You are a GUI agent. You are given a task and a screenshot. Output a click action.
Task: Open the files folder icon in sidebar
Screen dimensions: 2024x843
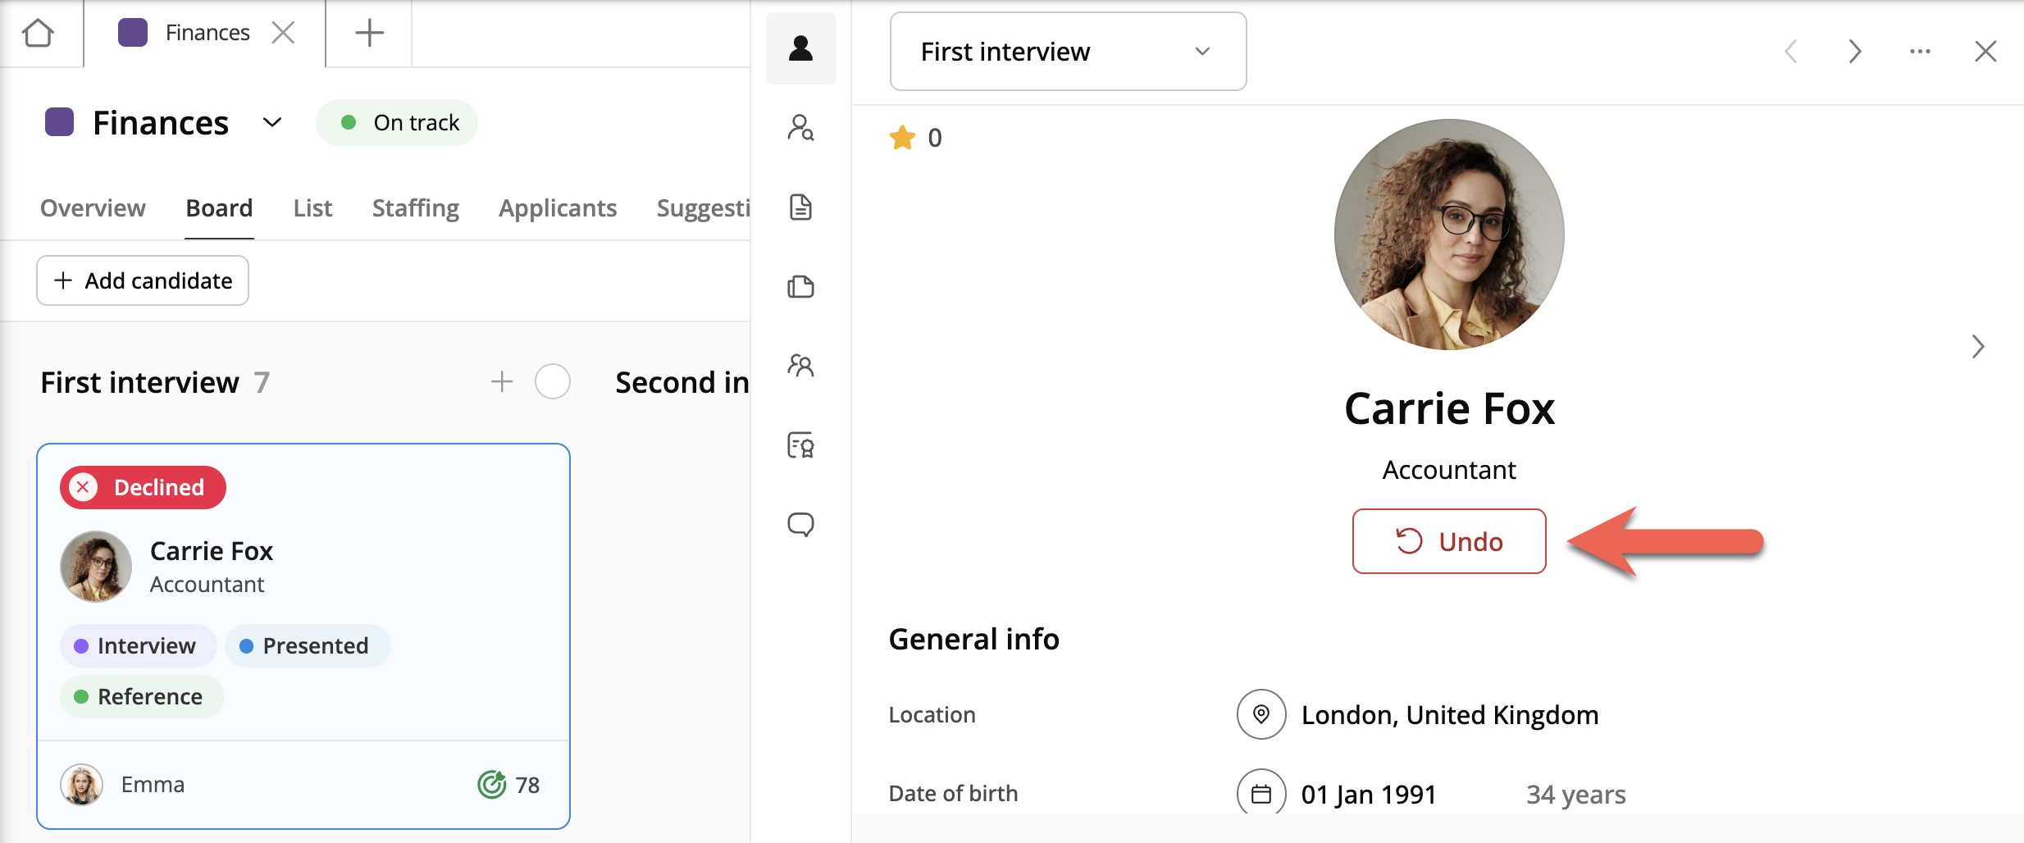(800, 287)
